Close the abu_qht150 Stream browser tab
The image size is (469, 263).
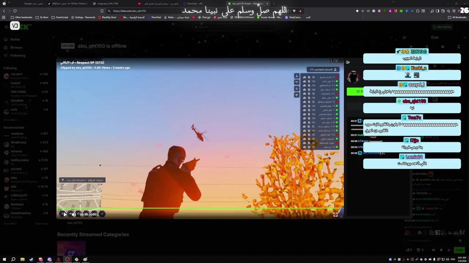(267, 4)
